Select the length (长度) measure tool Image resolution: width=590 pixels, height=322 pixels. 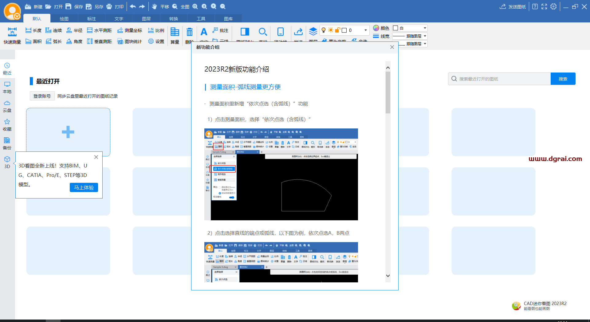coord(33,30)
